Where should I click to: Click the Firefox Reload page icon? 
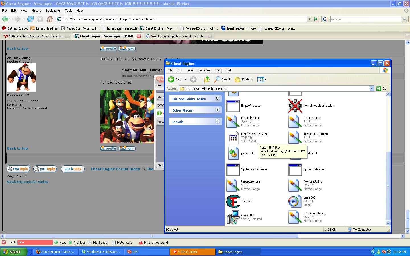(x=30, y=19)
